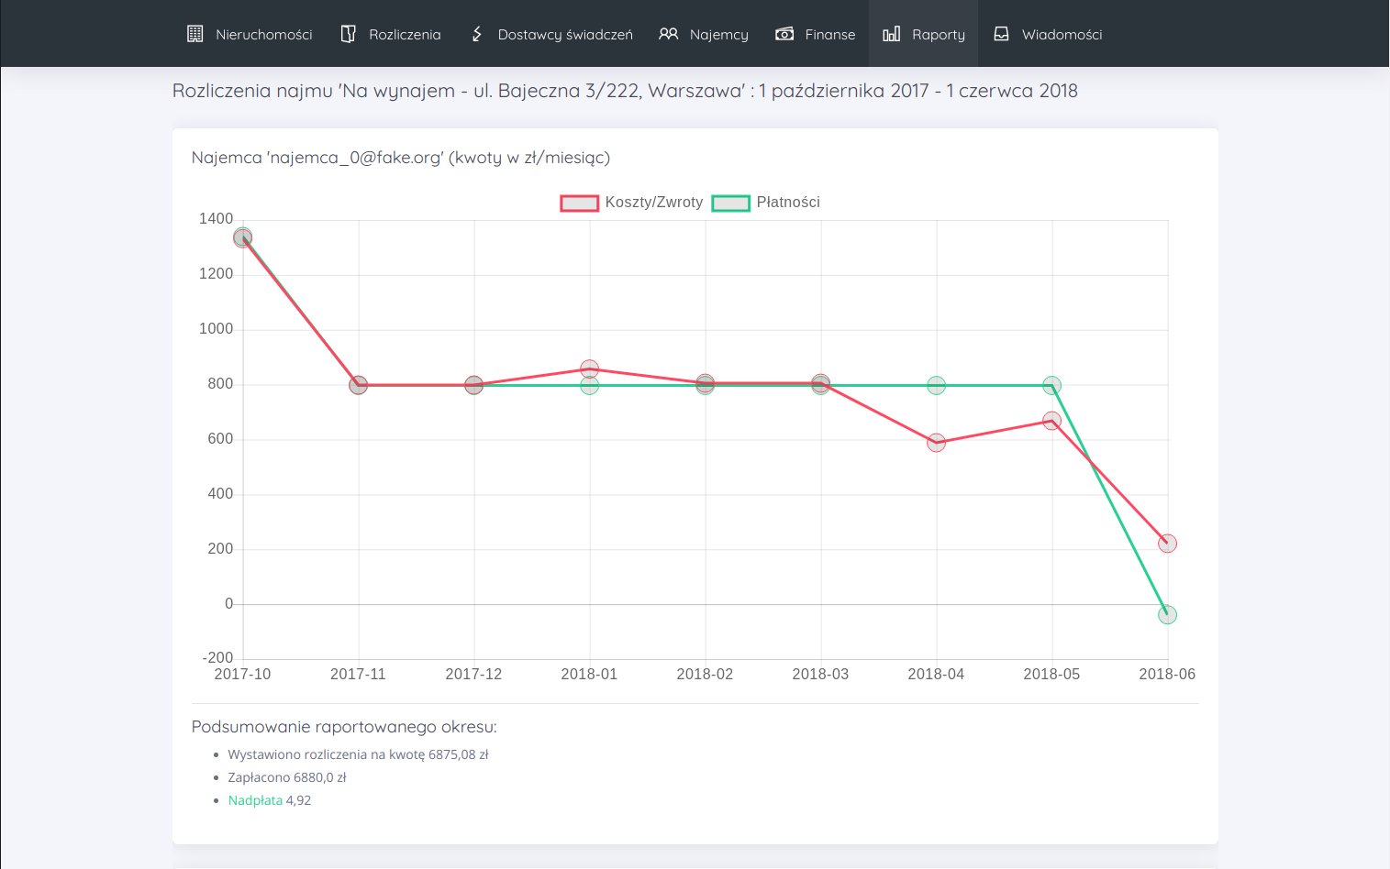The image size is (1390, 869).
Task: Click the Rozliczenia document icon
Action: [x=349, y=34]
